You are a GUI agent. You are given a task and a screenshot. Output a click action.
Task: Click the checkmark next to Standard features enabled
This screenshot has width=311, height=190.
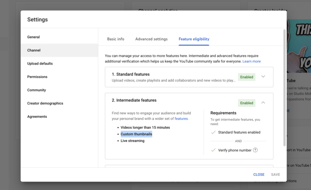click(x=213, y=132)
